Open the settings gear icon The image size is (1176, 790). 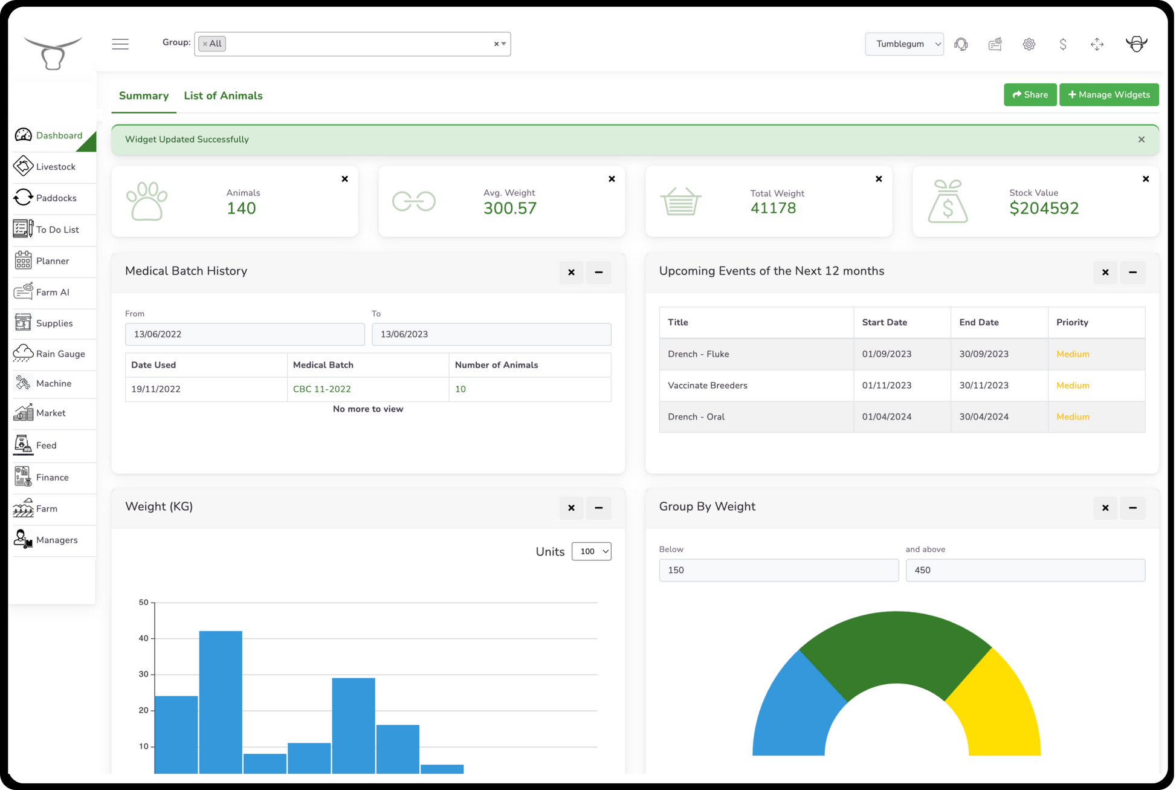1029,44
